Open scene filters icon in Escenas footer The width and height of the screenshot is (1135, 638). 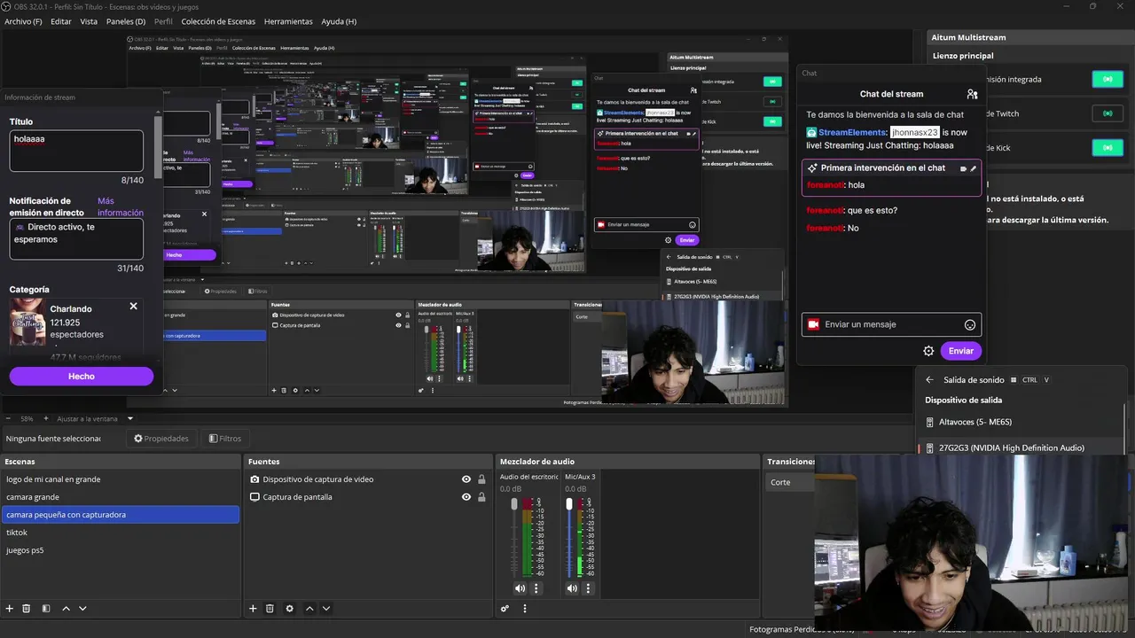pyautogui.click(x=46, y=609)
